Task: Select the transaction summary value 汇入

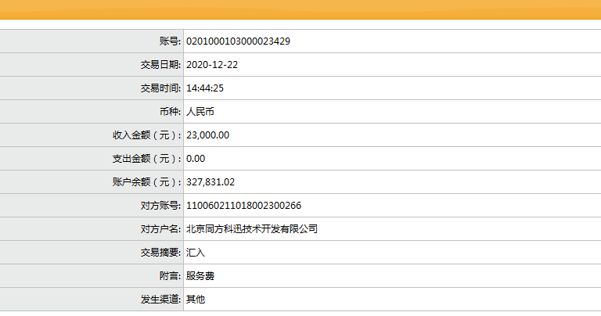Action: pos(195,253)
